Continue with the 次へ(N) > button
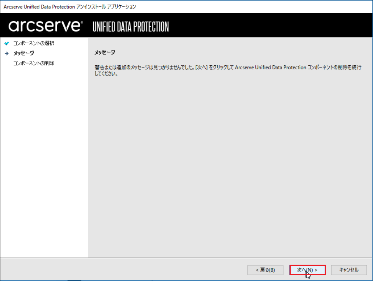373x281 pixels. tap(307, 270)
